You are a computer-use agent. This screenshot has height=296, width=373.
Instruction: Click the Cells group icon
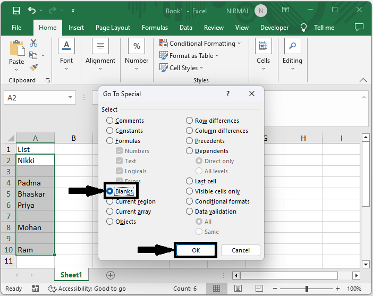click(263, 46)
